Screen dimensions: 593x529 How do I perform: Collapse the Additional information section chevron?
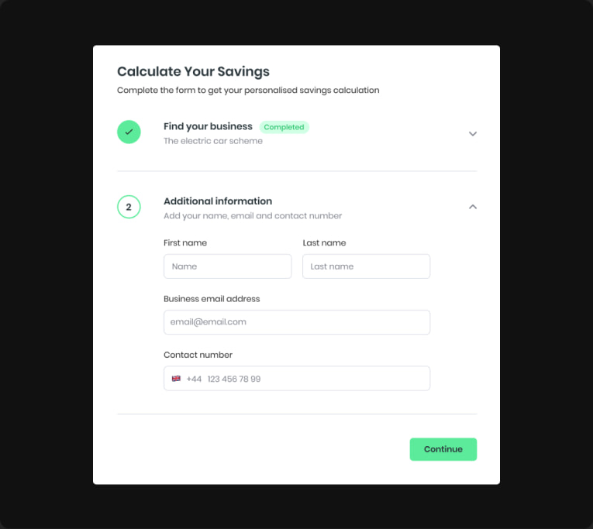tap(473, 207)
